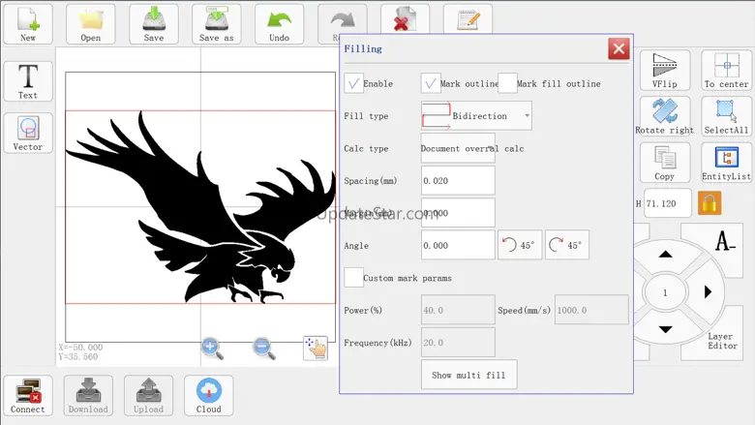Choose the Save as icon
Viewport: 755px width, 425px height.
pyautogui.click(x=216, y=24)
